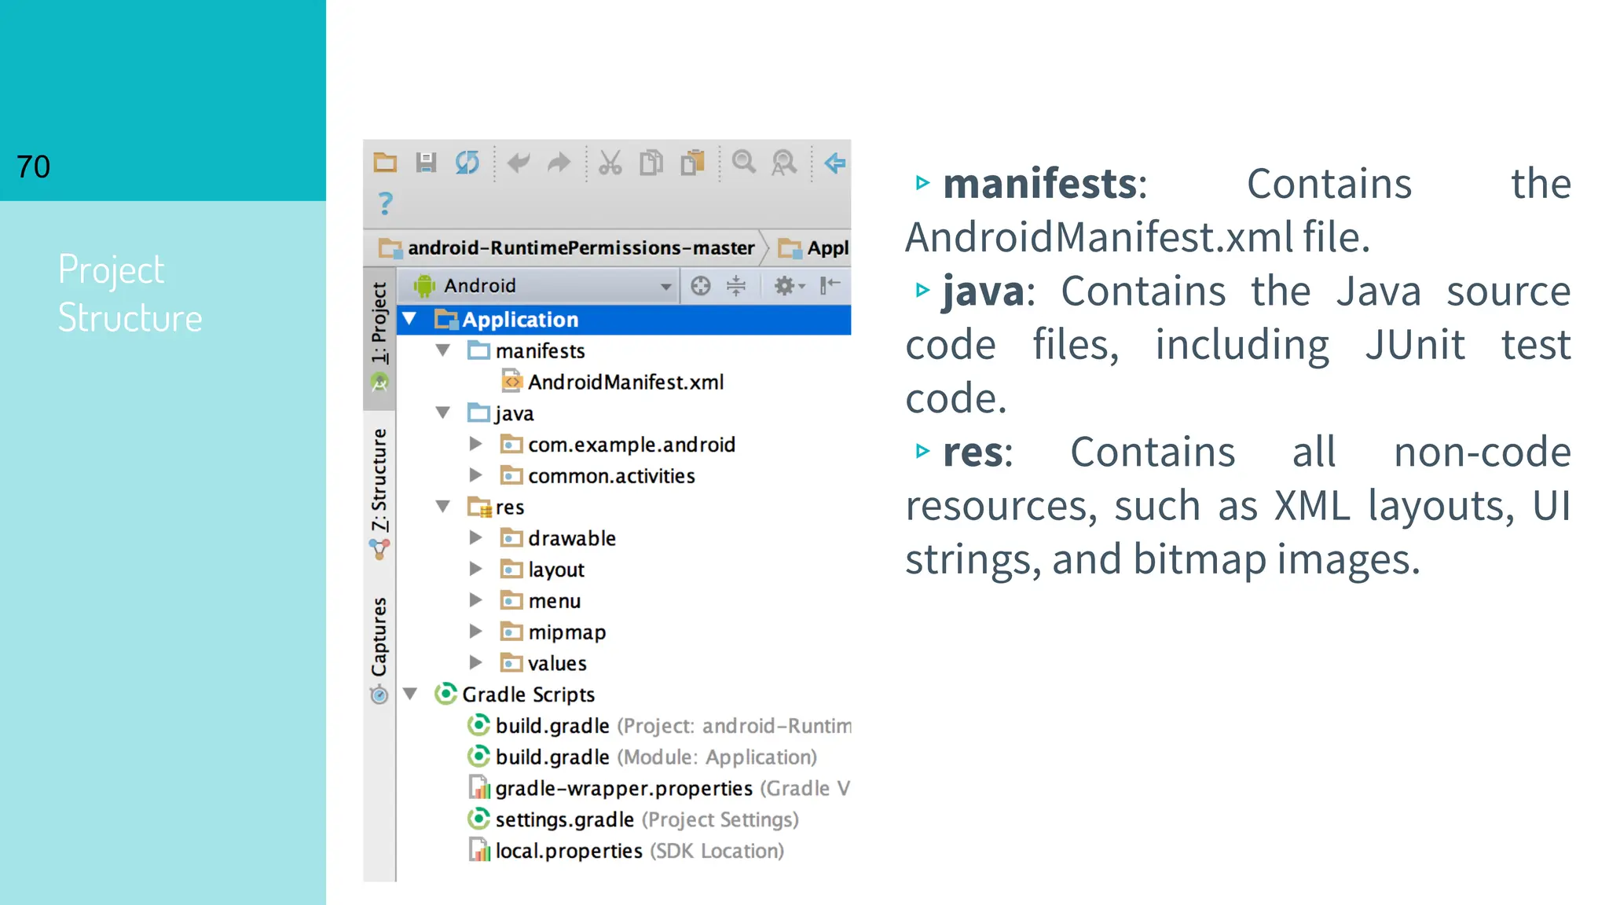Expand the common.activities package
1609x905 pixels.
pos(475,475)
